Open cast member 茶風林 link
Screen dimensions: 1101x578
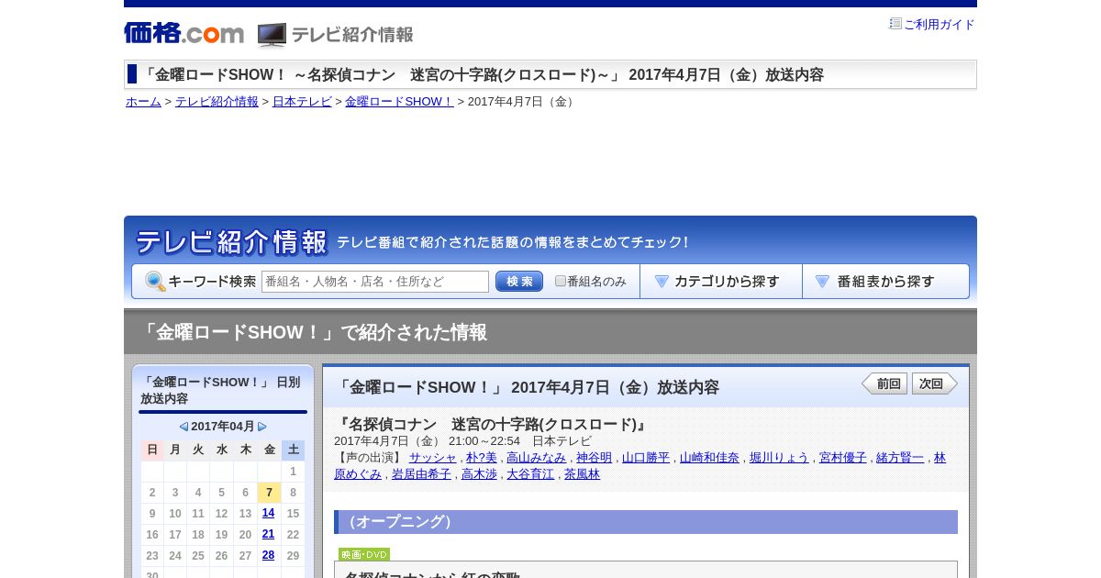click(582, 474)
